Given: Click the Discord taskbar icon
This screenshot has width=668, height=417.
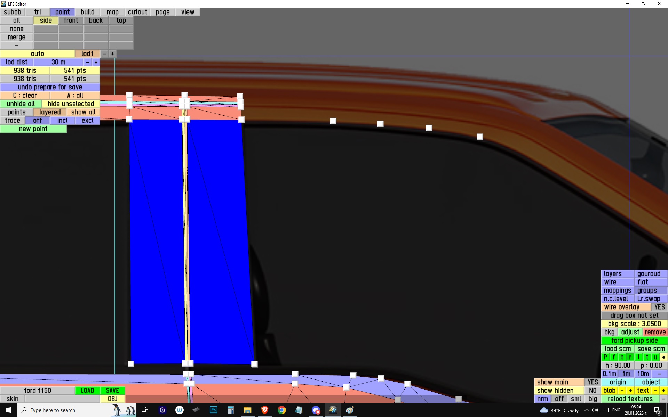Looking at the screenshot, I should [x=316, y=410].
